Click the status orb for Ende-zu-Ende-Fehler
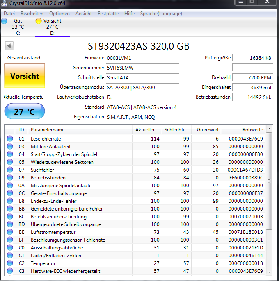The width and height of the screenshot is (279, 281). (10, 201)
